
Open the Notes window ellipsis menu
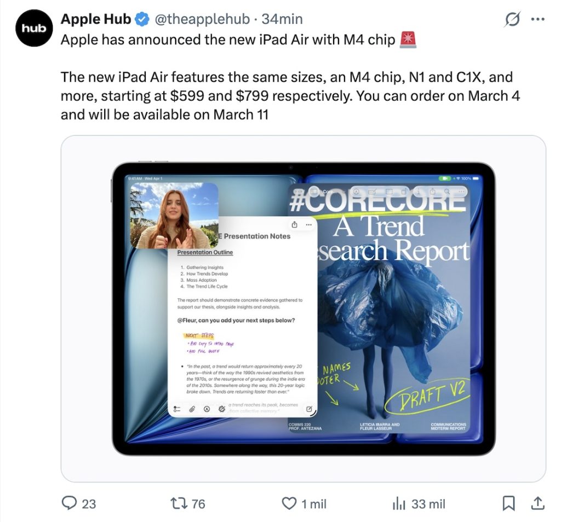308,224
